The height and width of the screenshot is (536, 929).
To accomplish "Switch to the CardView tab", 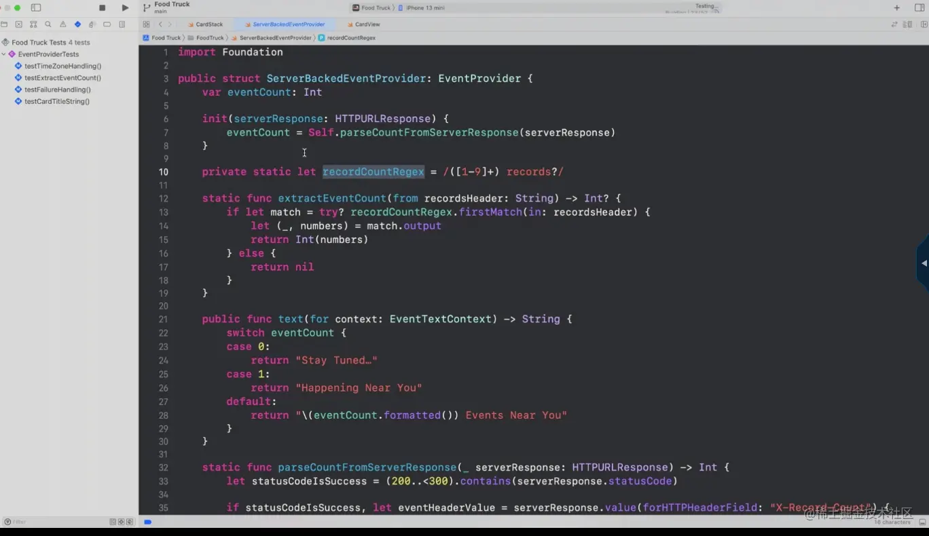I will click(363, 24).
